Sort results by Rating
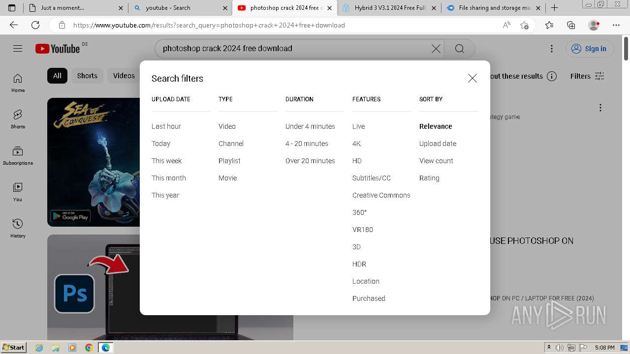Image resolution: width=630 pixels, height=354 pixels. (429, 178)
